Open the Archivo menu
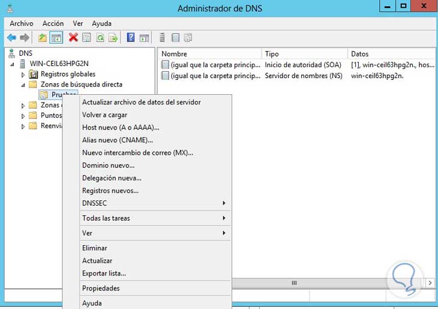The height and width of the screenshot is (309, 438). click(22, 23)
